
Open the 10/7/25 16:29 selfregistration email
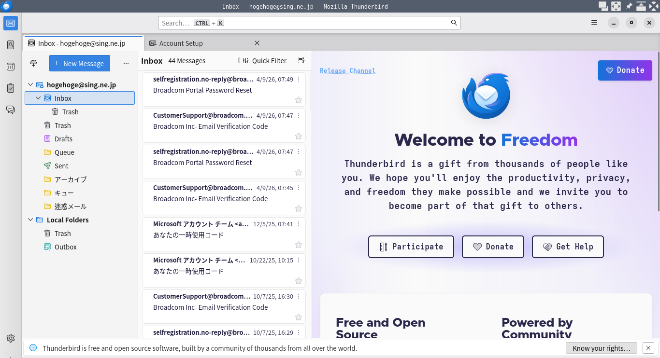pos(224,332)
